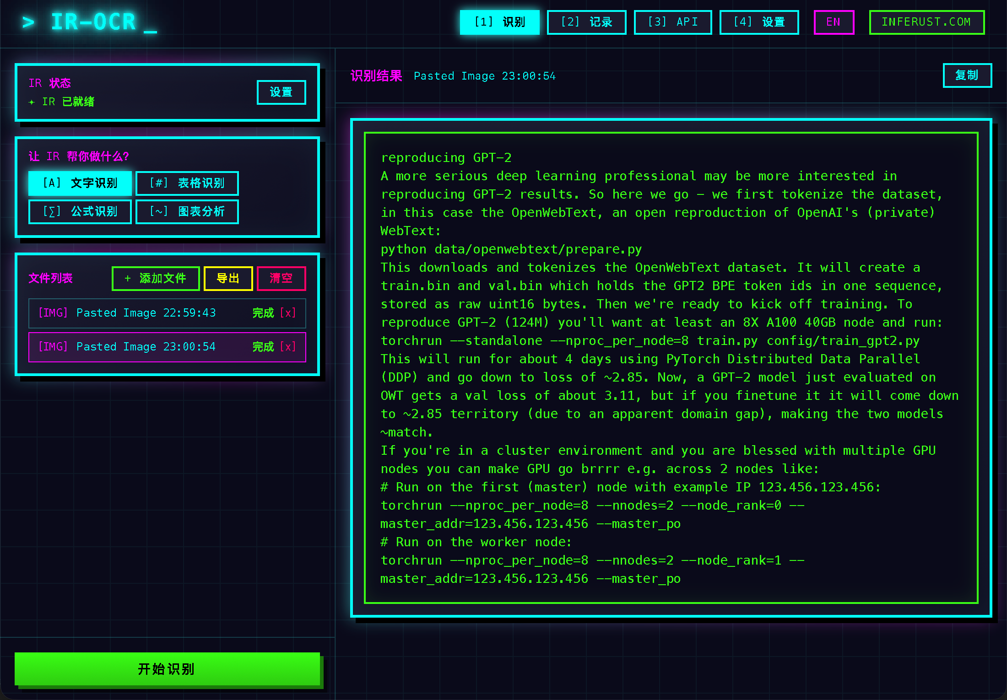Screen dimensions: 1007x700
Task: Open the [3] API tab
Action: 673,22
